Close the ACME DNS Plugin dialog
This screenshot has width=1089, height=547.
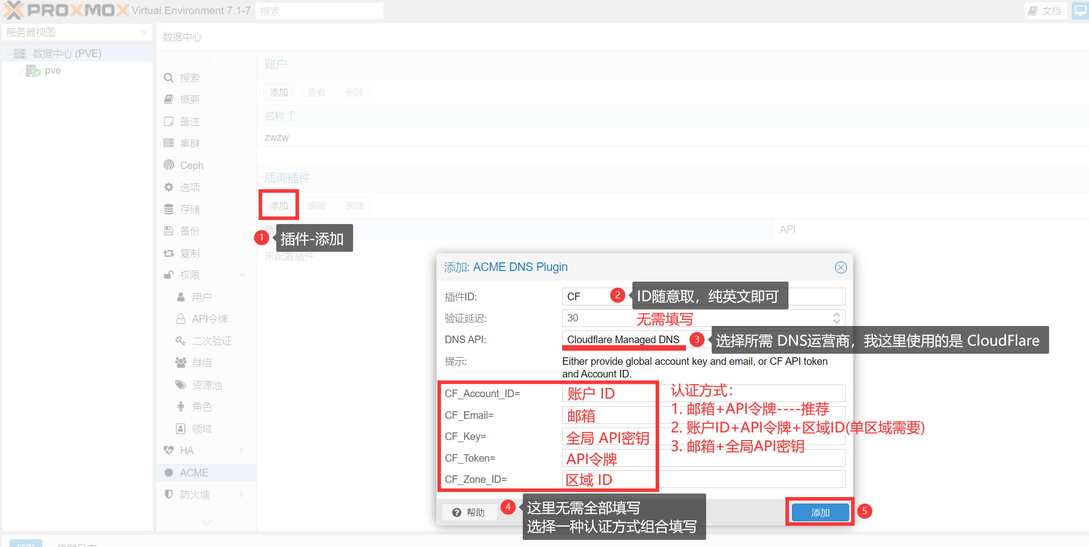point(840,267)
